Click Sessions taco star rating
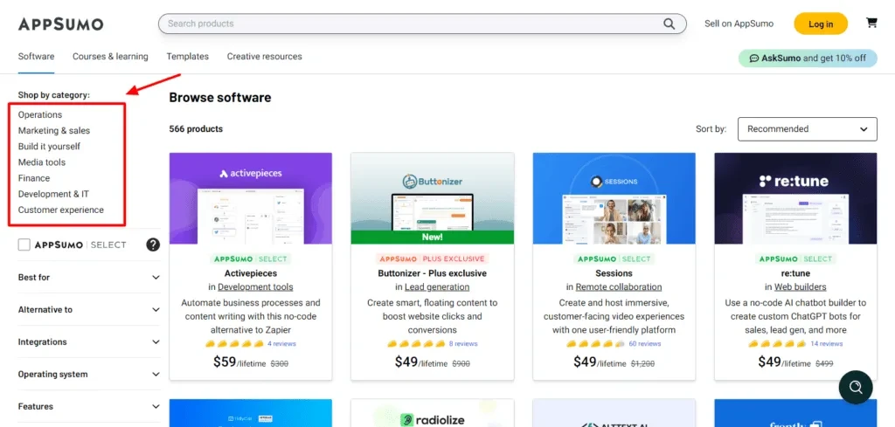This screenshot has height=427, width=895. 596,344
